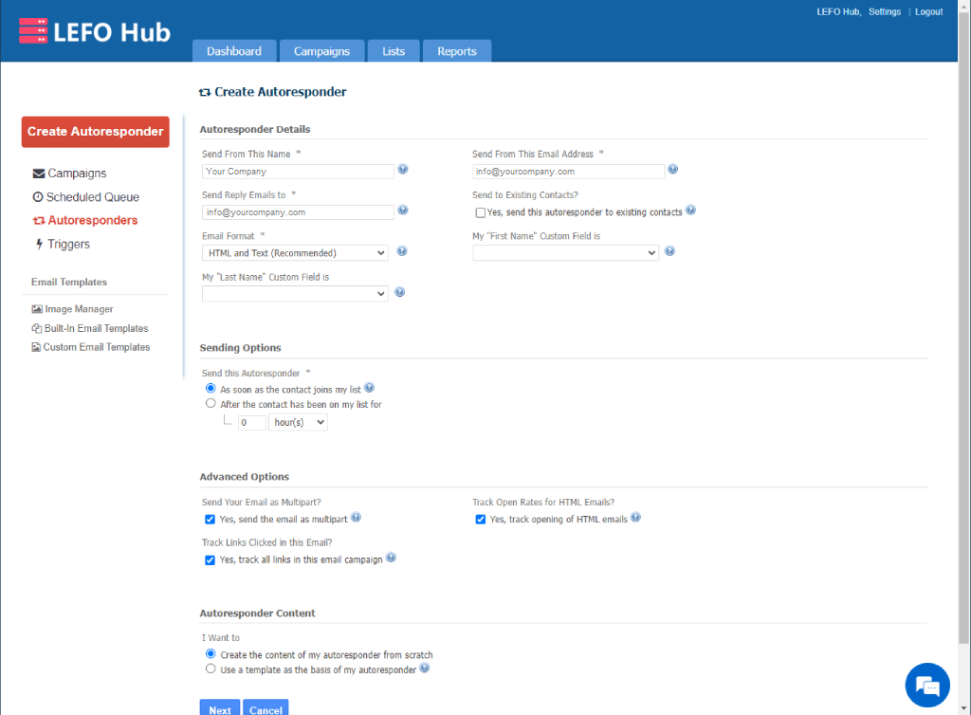Click help icon next to Send From Email Address
This screenshot has width=971, height=715.
pyautogui.click(x=672, y=170)
